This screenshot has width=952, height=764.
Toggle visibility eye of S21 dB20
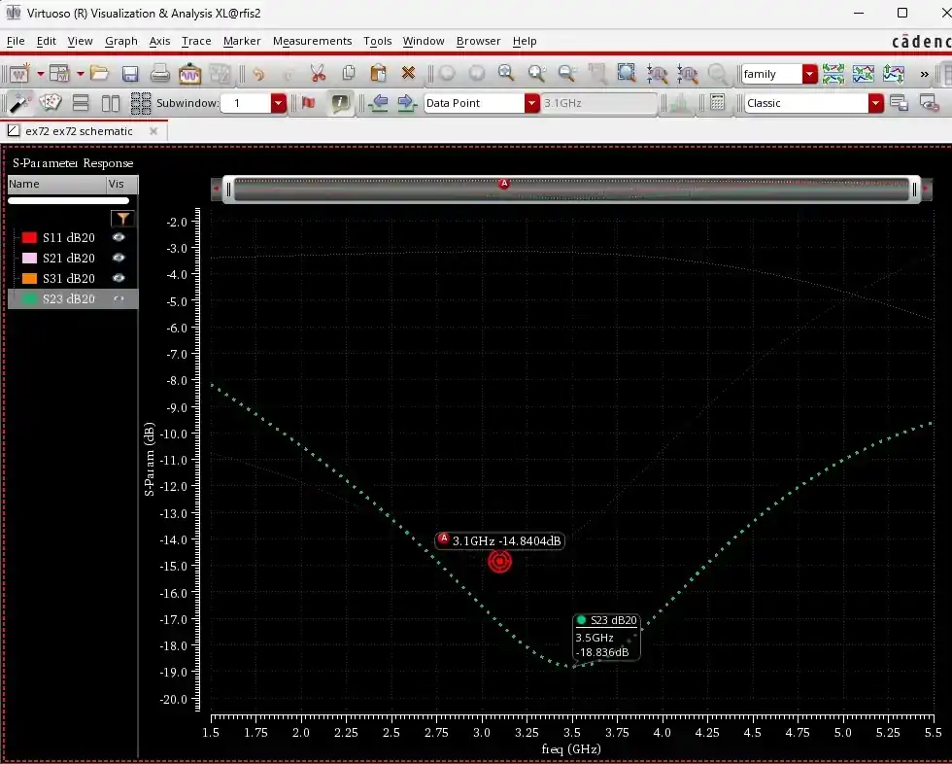[x=119, y=258]
